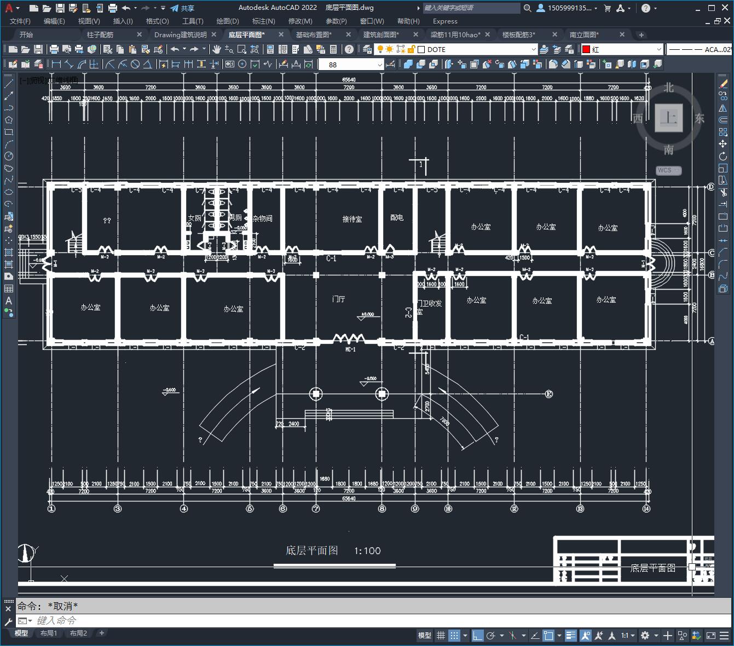This screenshot has height=646, width=734.
Task: Select the Table tool in draw toolbar
Action: point(9,289)
